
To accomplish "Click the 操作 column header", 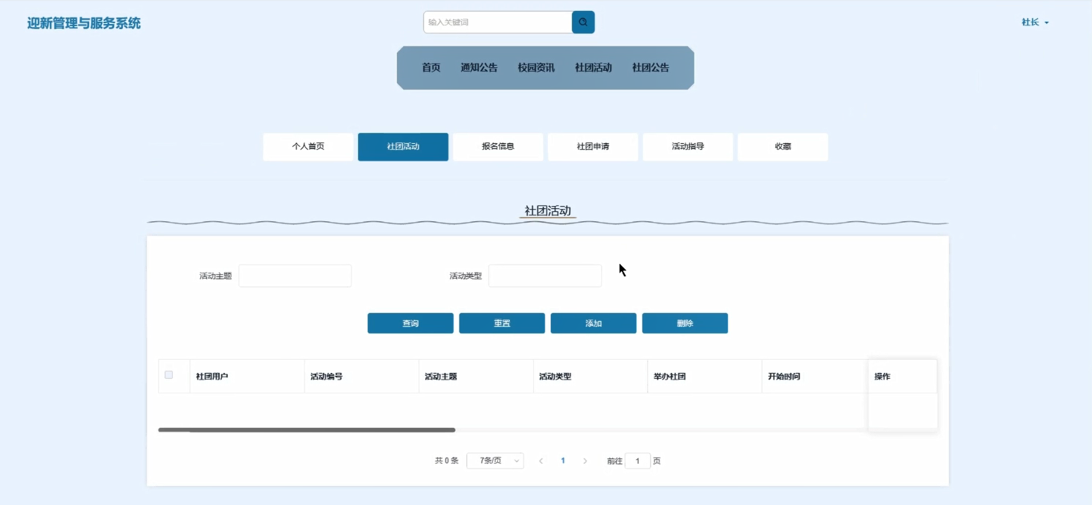I will (903, 376).
